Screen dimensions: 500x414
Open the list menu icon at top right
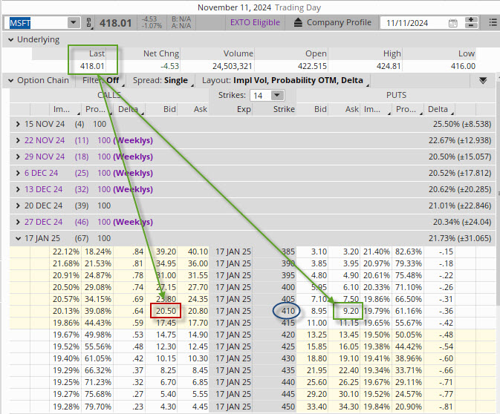493,22
